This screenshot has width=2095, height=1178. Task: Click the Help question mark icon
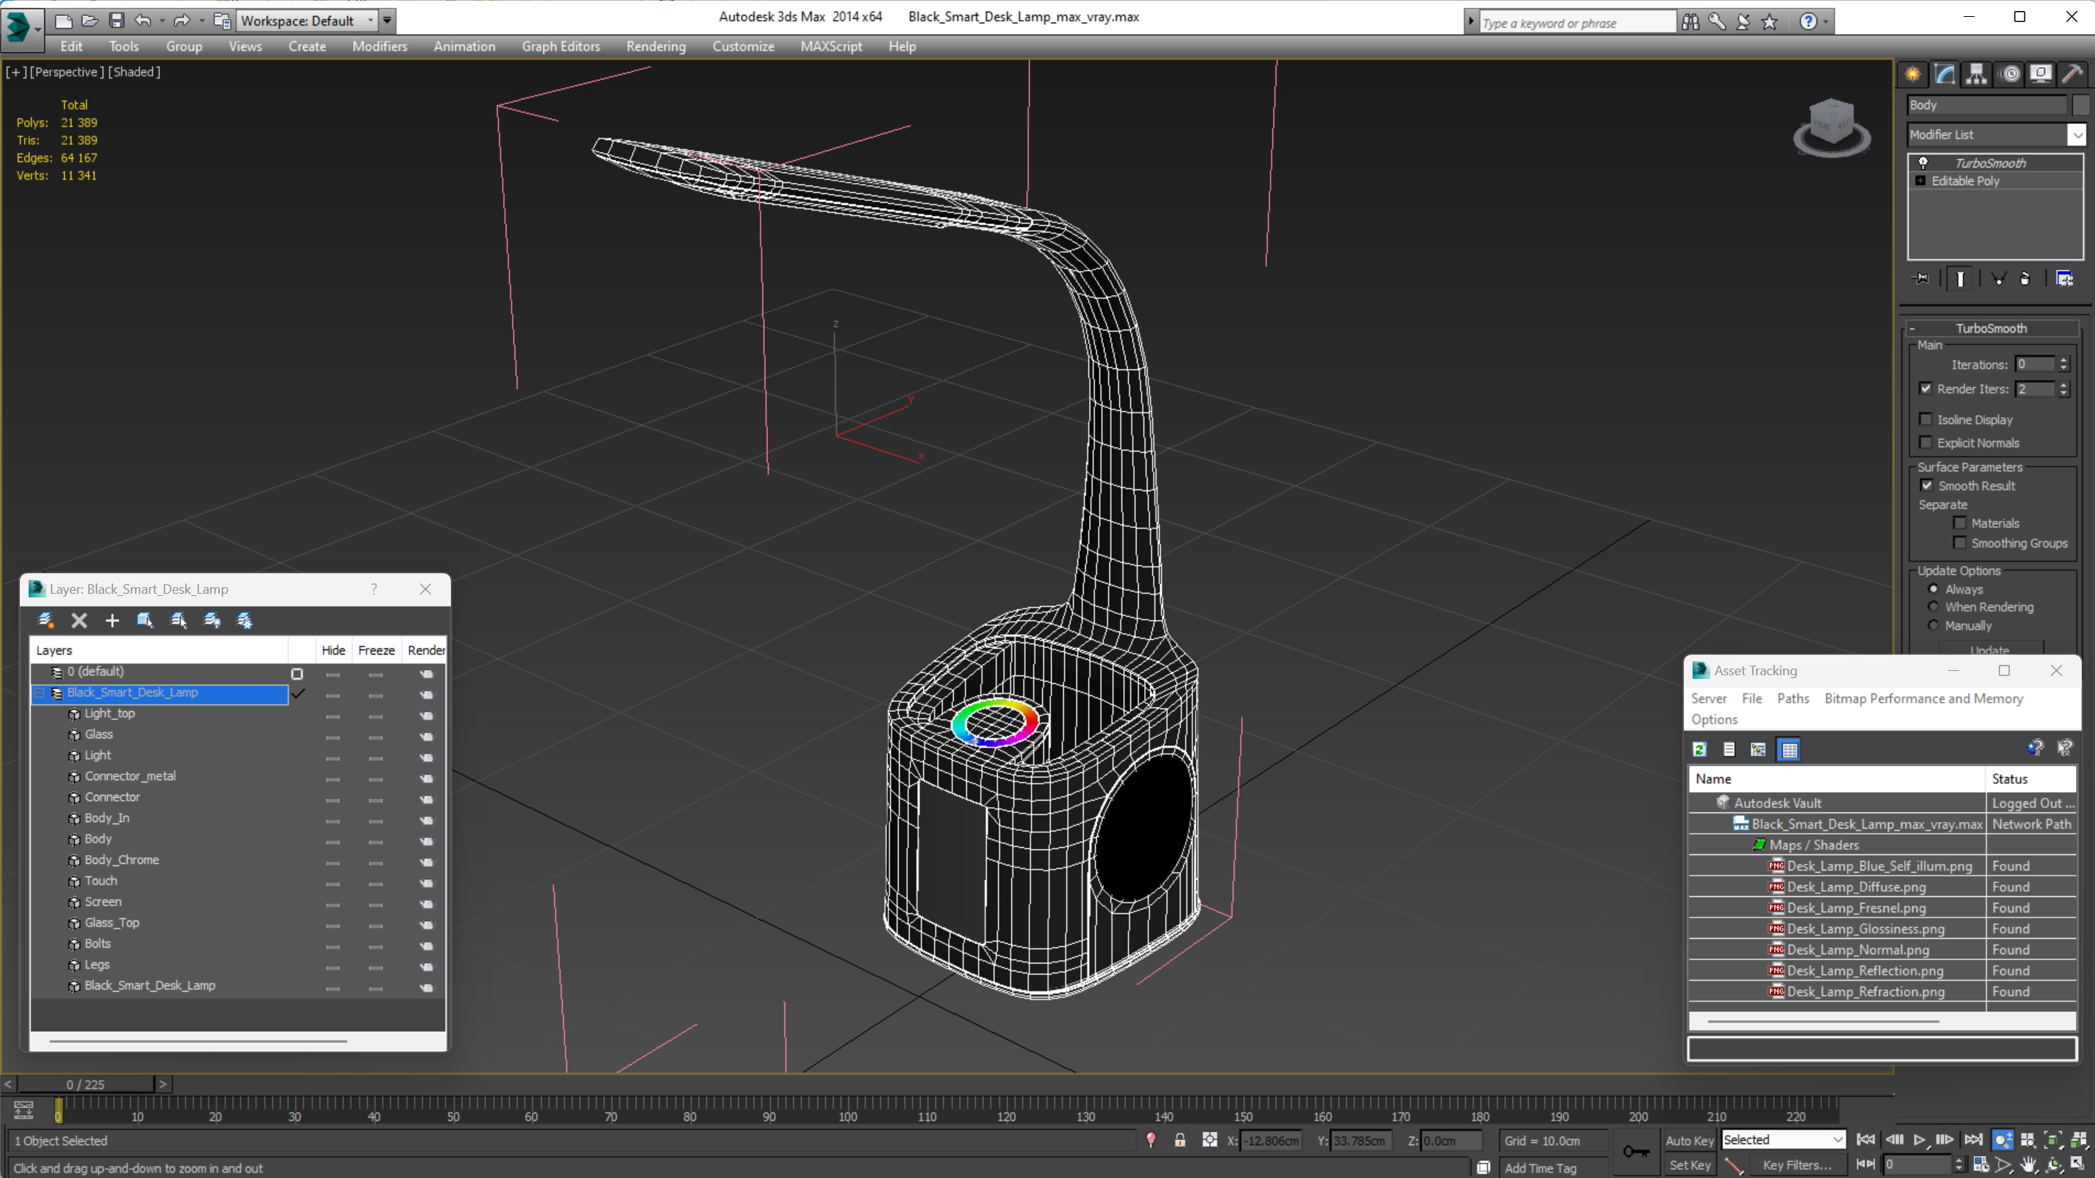click(1807, 22)
